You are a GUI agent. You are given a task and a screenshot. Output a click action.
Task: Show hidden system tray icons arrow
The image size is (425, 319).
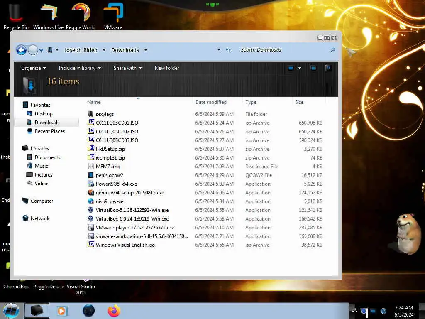(353, 310)
